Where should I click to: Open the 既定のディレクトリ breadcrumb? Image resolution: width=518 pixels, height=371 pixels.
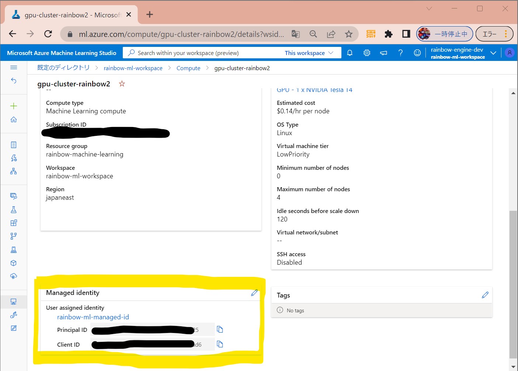point(63,68)
